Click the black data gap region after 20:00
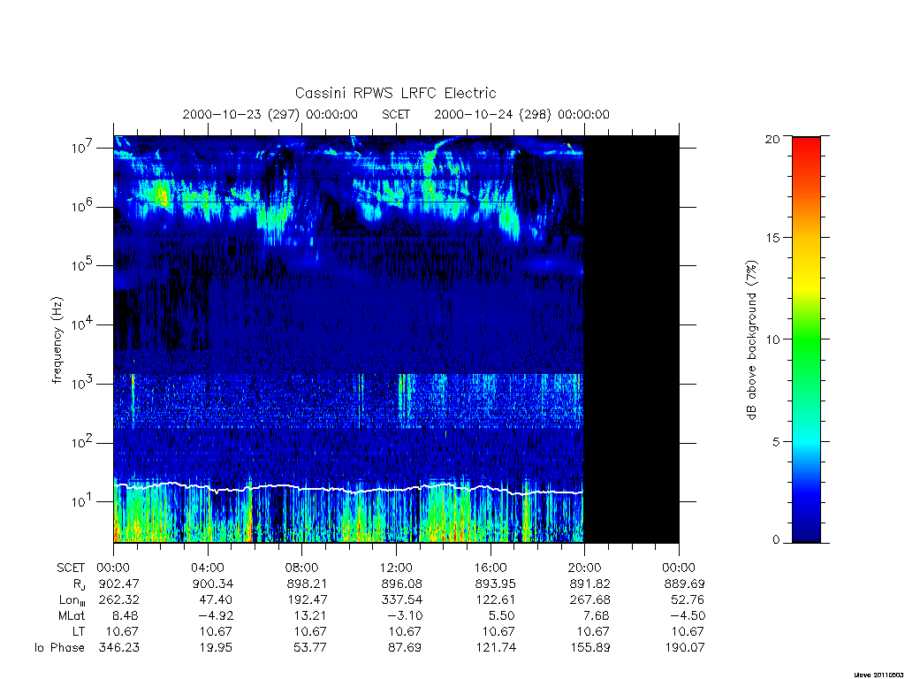The image size is (905, 679). [631, 339]
